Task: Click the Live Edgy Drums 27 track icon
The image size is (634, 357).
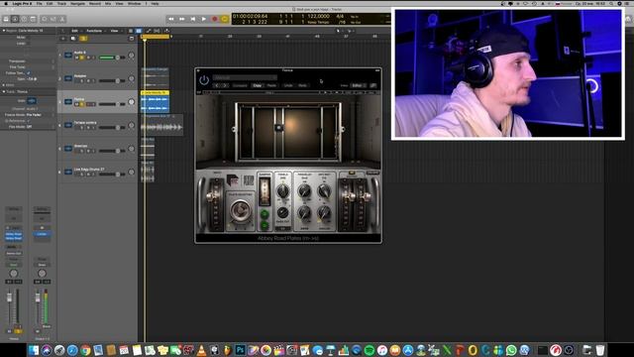Action: [68, 172]
